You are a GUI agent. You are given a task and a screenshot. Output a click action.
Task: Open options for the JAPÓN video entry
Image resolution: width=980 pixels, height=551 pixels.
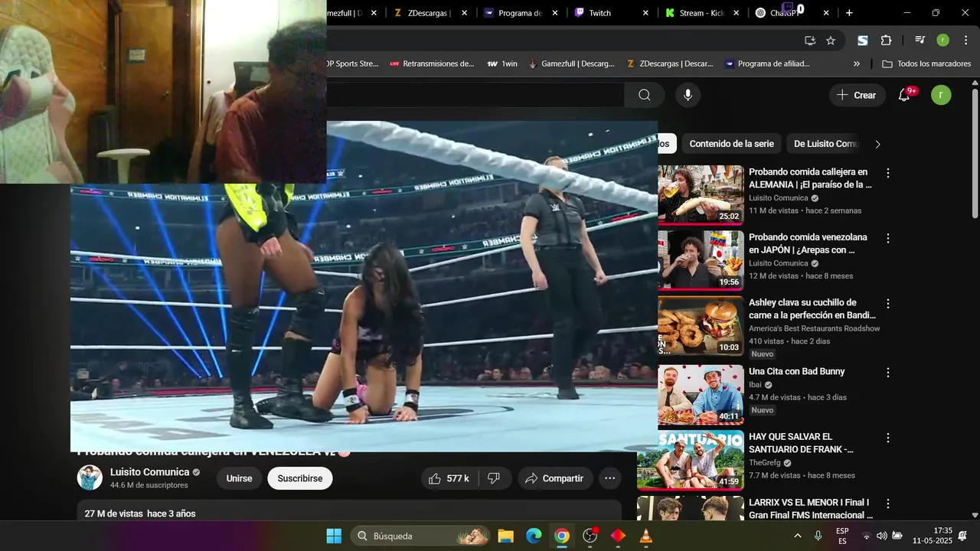(888, 239)
